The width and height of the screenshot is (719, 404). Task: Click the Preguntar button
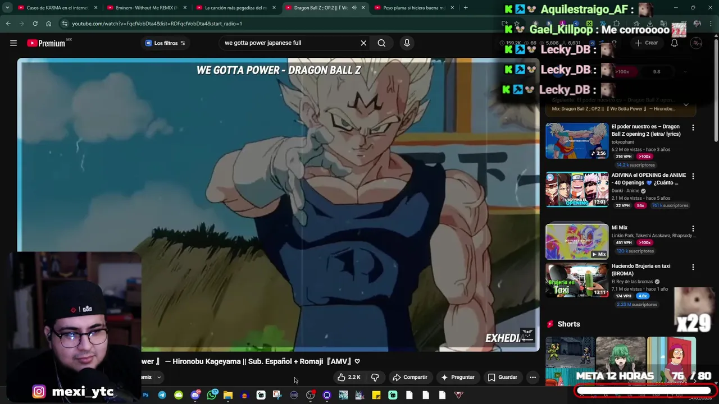[x=458, y=378]
